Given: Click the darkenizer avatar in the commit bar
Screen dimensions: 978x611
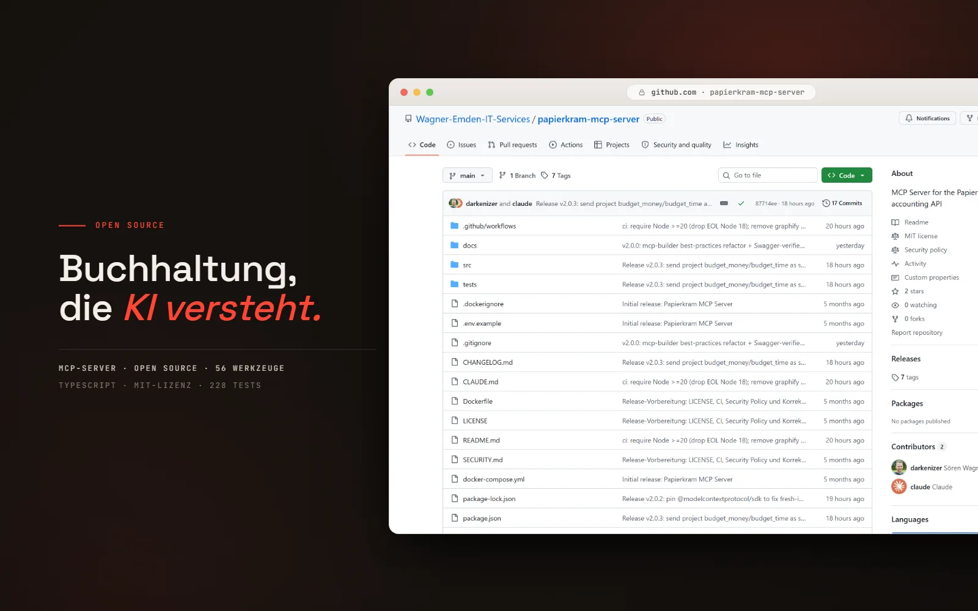Looking at the screenshot, I should coord(453,203).
